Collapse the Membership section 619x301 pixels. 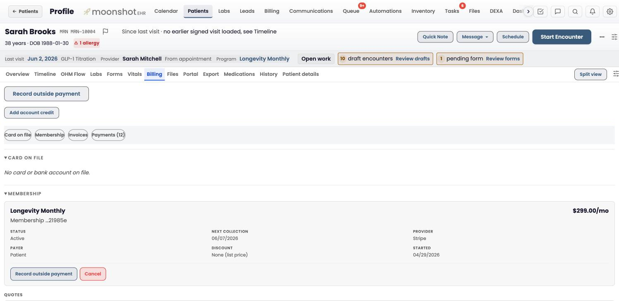coord(23,194)
